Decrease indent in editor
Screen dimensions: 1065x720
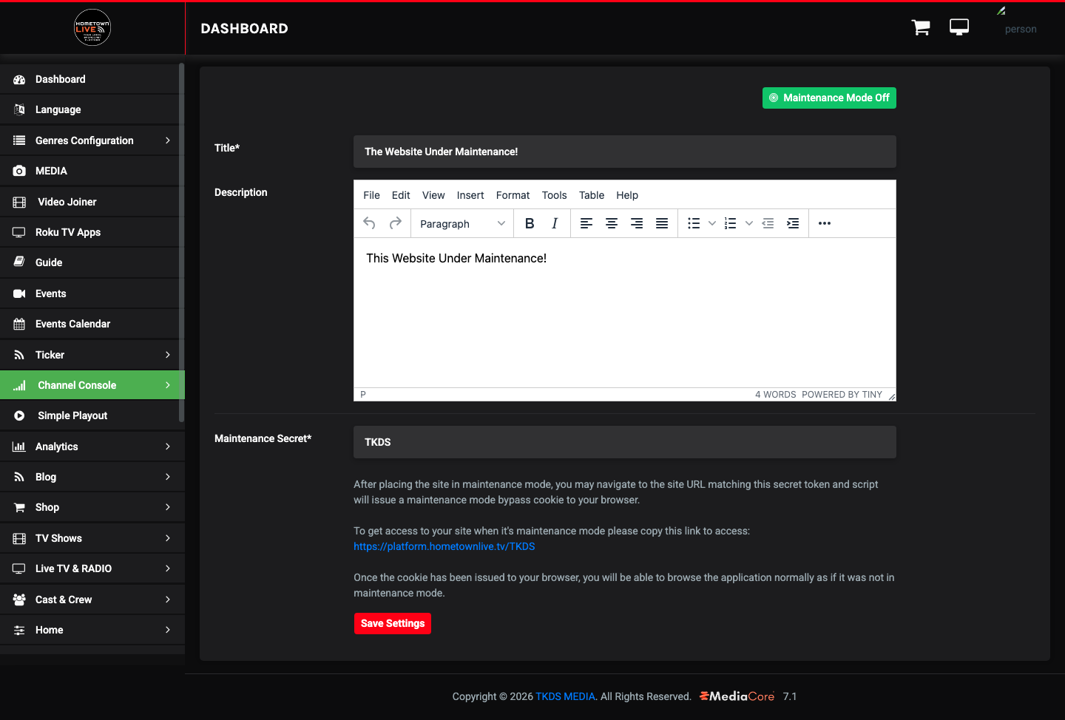(768, 223)
